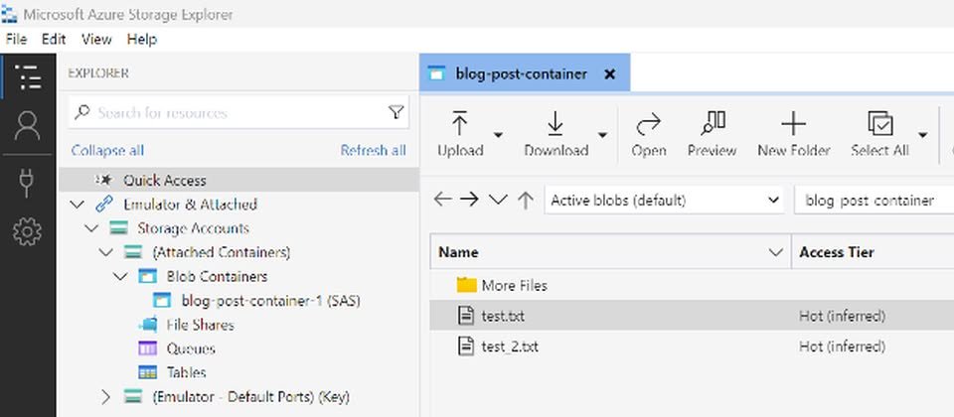Viewport: 954px width, 417px height.
Task: Click the Preview toolbar icon
Action: coord(713,123)
